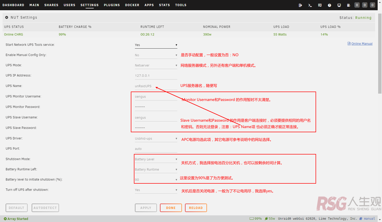This screenshot has width=382, height=222.
Task: Click the middle notification counter badge
Action: pyautogui.click(x=365, y=5)
